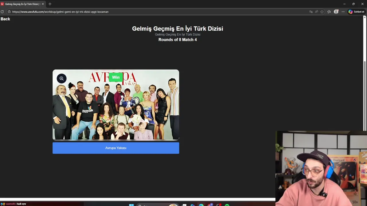This screenshot has width=367, height=206.
Task: Minimize the browser window
Action: point(344,4)
